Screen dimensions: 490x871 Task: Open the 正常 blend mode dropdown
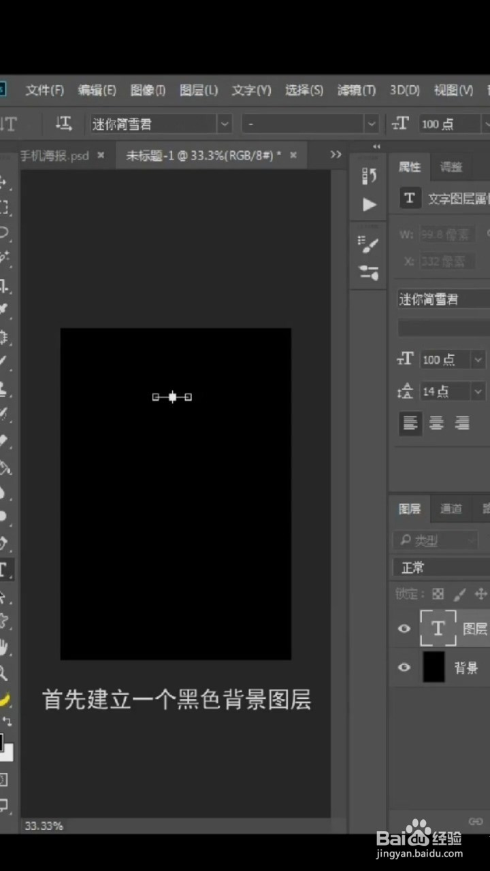pyautogui.click(x=441, y=567)
